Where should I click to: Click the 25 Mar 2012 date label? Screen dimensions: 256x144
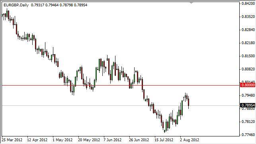(x=12, y=140)
